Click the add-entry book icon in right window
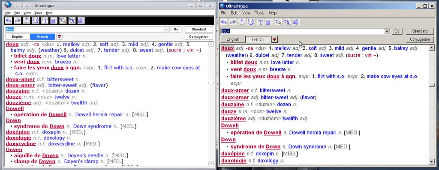 click(x=242, y=22)
